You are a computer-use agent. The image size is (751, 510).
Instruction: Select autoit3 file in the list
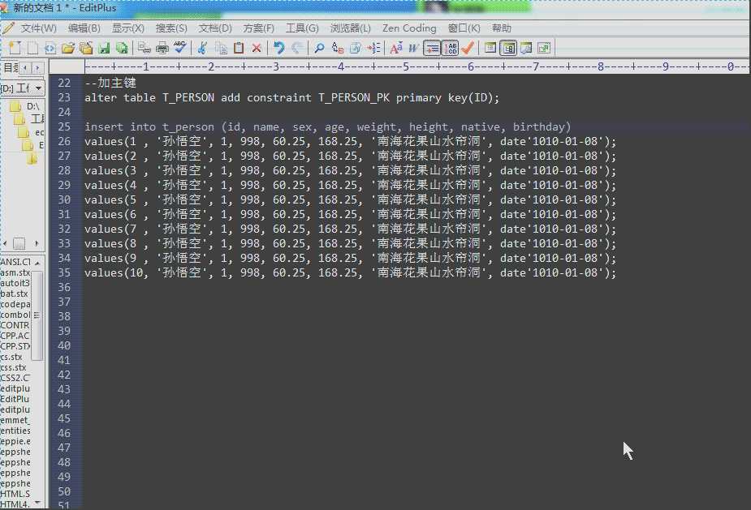15,283
